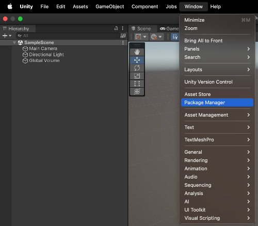
Task: Select the Transform tool
Action: (137, 91)
